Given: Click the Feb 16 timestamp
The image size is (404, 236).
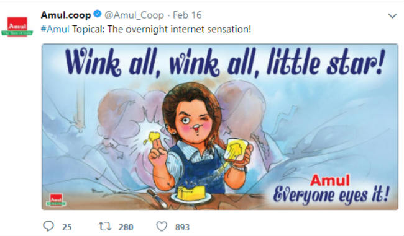Looking at the screenshot, I should pos(187,15).
